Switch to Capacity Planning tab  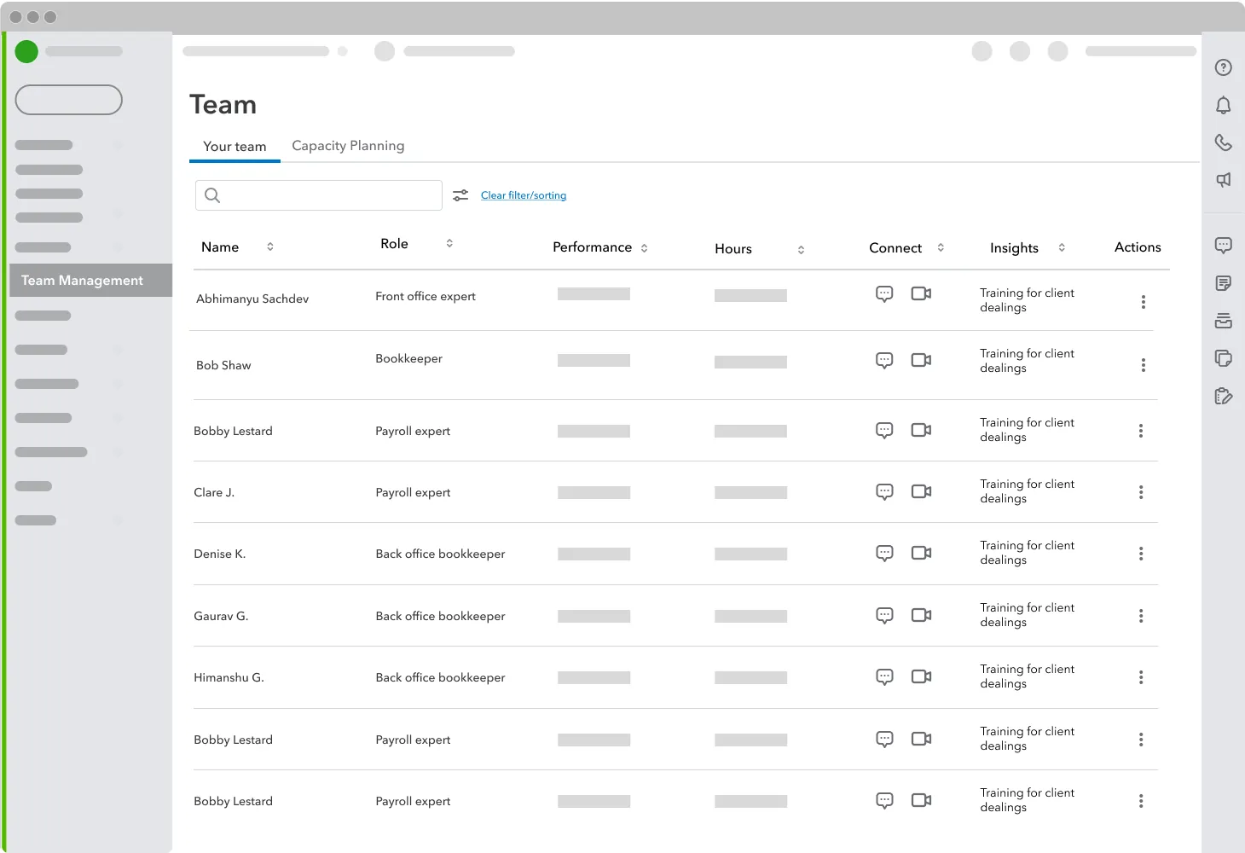click(x=348, y=146)
